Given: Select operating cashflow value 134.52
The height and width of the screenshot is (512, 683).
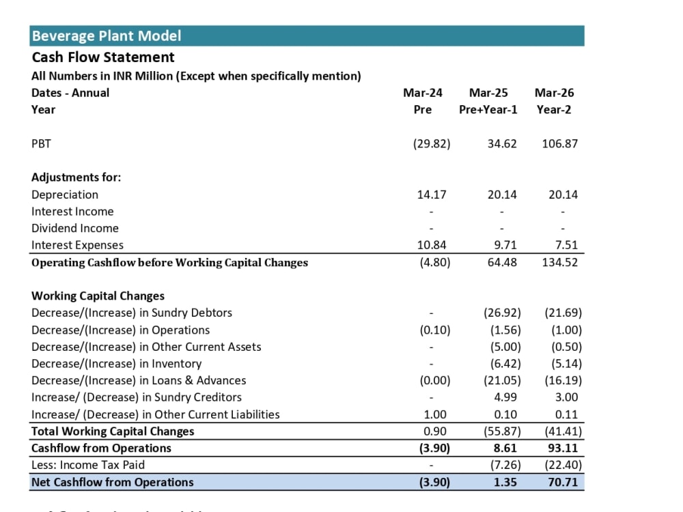Looking at the screenshot, I should pos(560,263).
